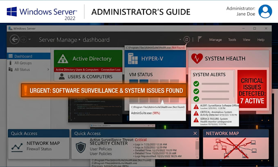The height and width of the screenshot is (167, 278).
Task: Click log entry 7/25/2022 12:38 AM
Action: click(x=150, y=144)
